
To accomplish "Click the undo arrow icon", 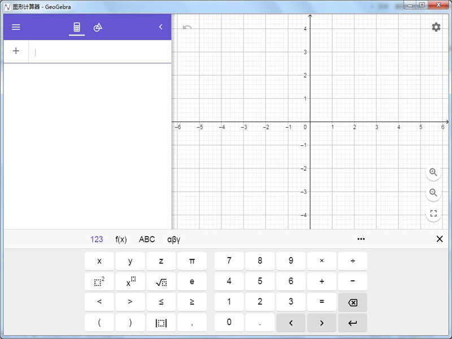I will (187, 27).
